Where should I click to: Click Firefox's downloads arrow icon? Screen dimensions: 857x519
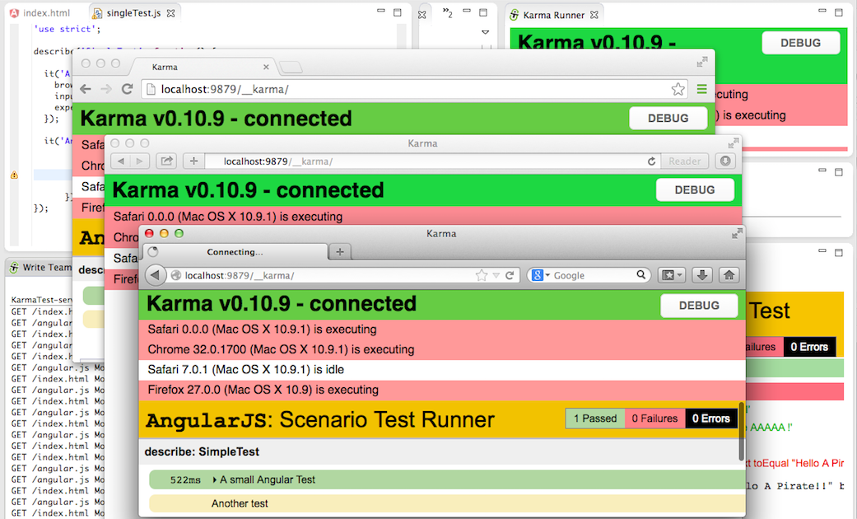tap(701, 275)
